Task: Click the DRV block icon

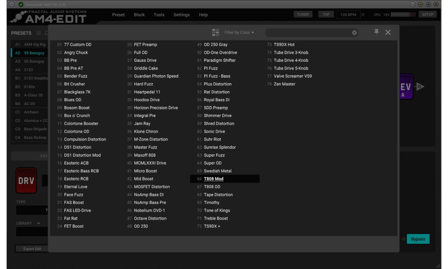Action: (26, 181)
